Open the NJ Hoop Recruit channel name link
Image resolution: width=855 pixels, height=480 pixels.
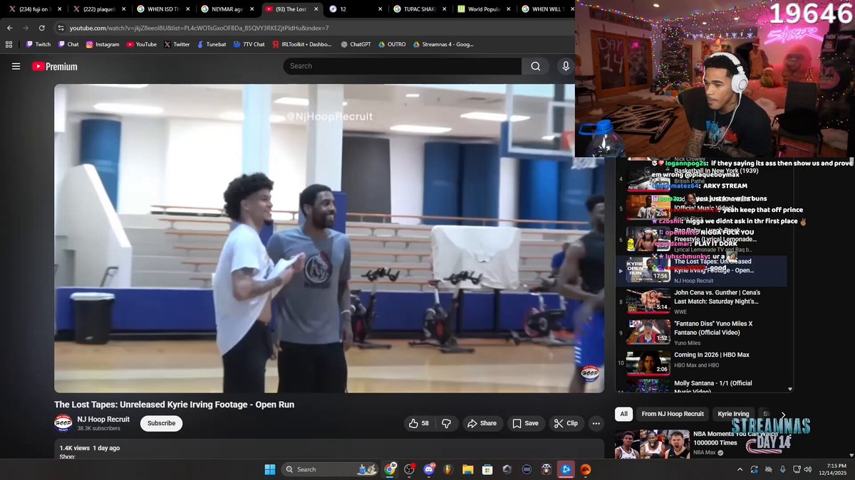pyautogui.click(x=103, y=420)
